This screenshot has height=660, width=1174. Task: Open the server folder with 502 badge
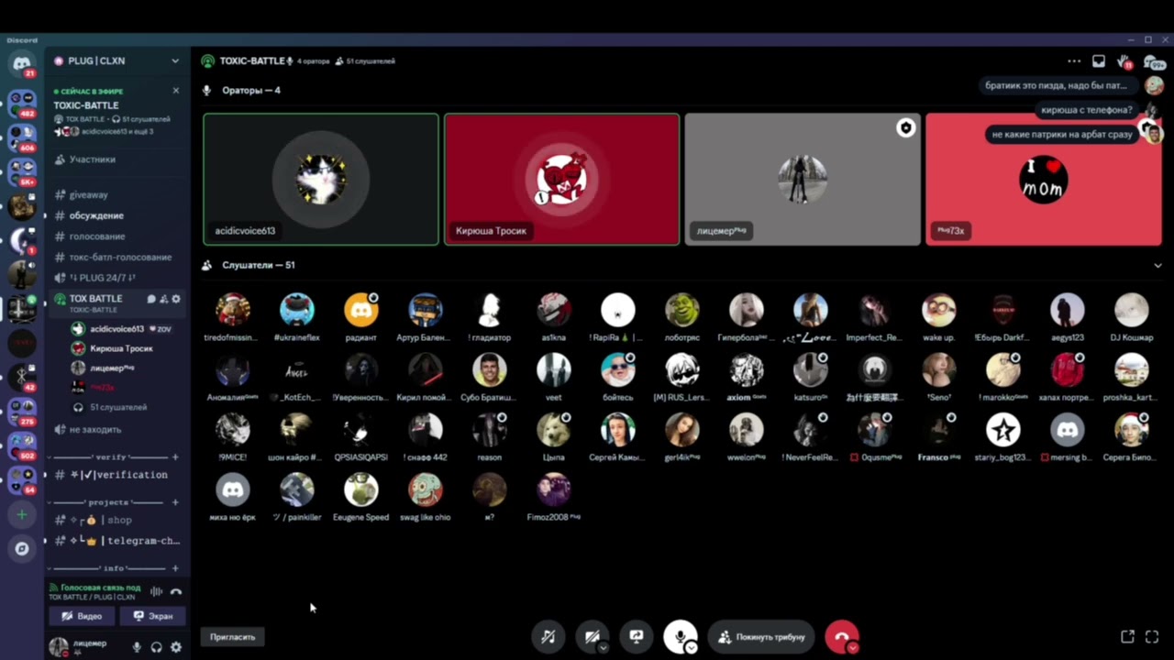coord(22,445)
